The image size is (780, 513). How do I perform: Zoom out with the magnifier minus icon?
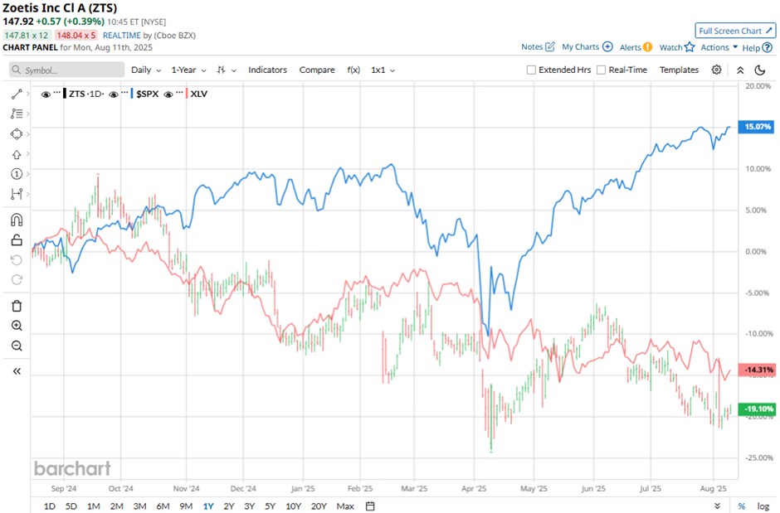coord(17,346)
